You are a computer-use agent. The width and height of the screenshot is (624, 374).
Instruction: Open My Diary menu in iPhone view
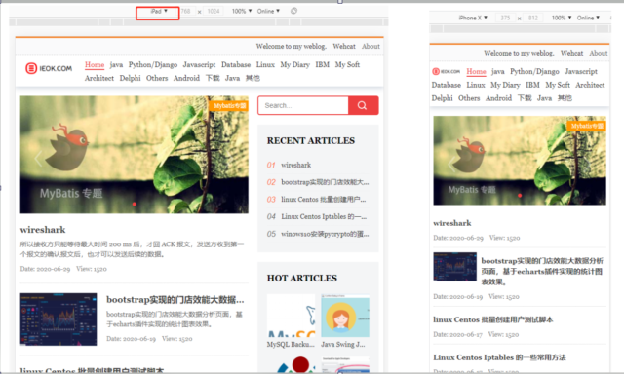(505, 85)
